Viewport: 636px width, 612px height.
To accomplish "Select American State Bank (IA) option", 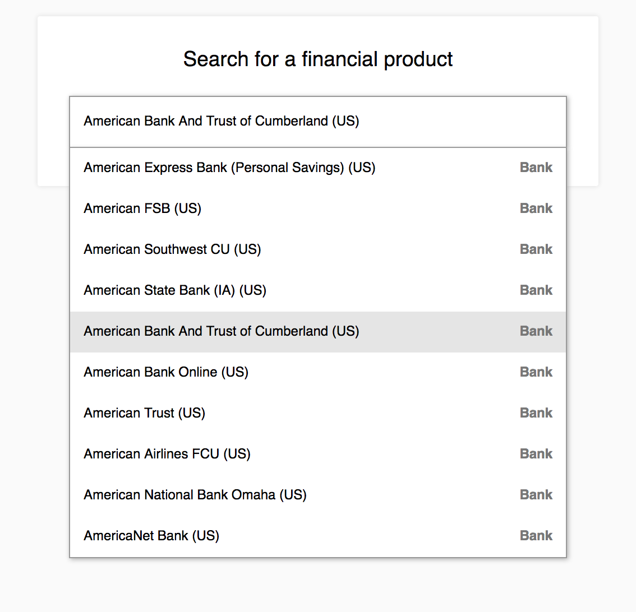I will coord(175,290).
